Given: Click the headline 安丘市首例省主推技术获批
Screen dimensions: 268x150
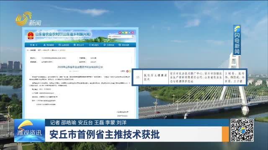Looking at the screenshot, I should [104, 135].
